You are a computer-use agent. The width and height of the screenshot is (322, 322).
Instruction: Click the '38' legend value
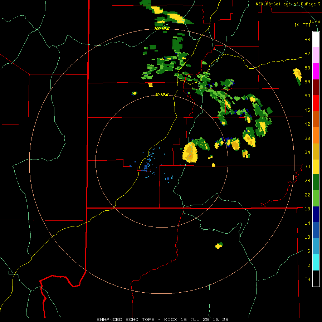(x=307, y=138)
